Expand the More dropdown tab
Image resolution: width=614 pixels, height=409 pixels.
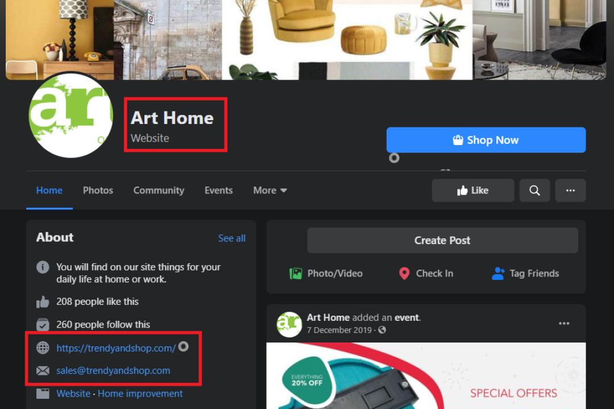[x=270, y=191]
